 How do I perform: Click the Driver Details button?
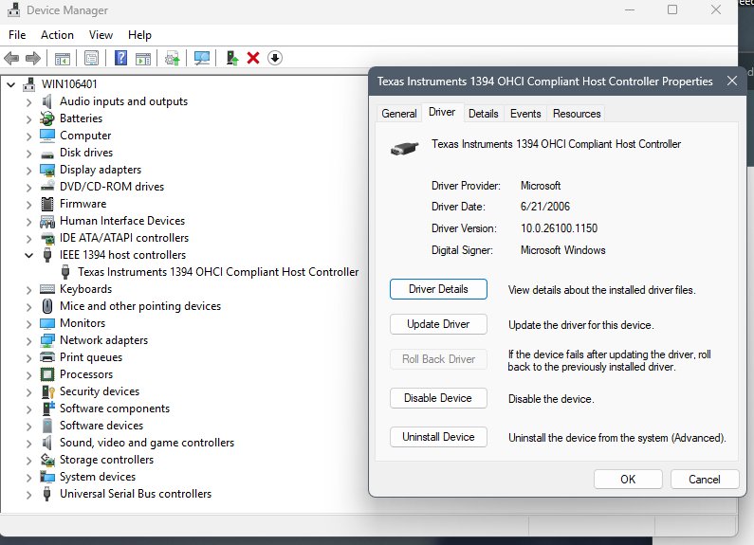point(438,289)
